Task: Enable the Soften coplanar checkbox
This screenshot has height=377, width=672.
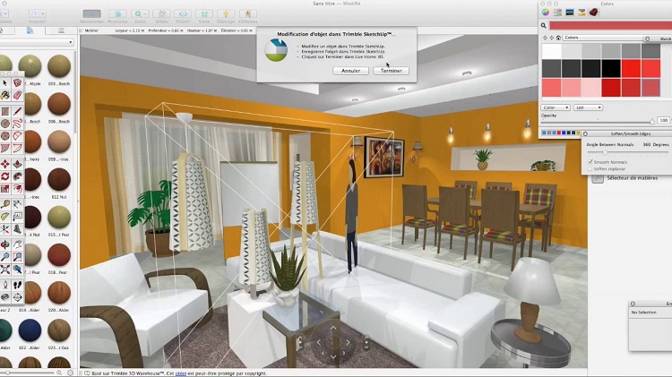Action: [590, 168]
